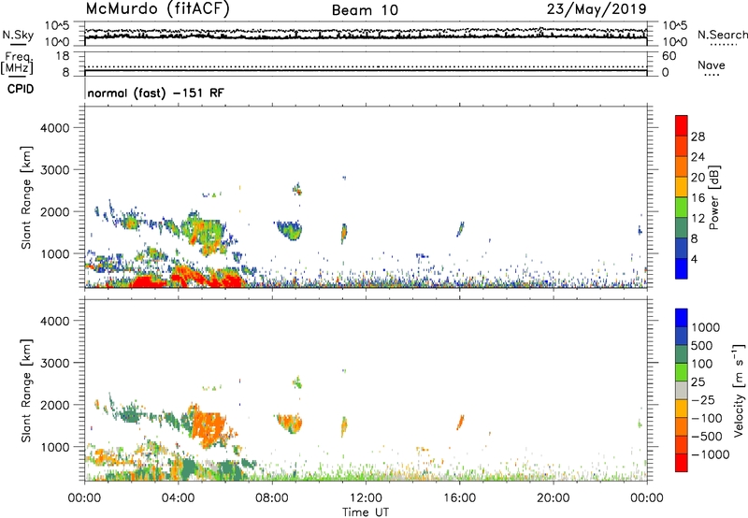Click the red high-power echo near 02:30 UT
Screen dimensions: 748x518
coord(147,281)
